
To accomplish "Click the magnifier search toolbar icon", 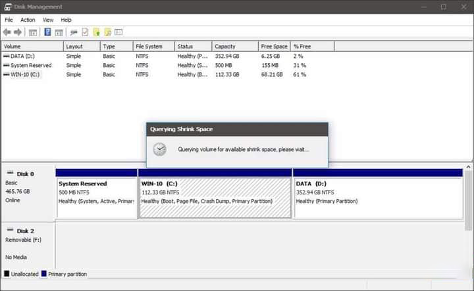I will (x=107, y=32).
